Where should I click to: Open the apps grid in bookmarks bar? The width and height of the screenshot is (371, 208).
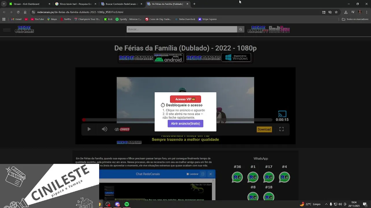pos(4,19)
